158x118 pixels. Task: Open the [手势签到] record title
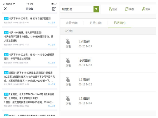tap(85, 60)
